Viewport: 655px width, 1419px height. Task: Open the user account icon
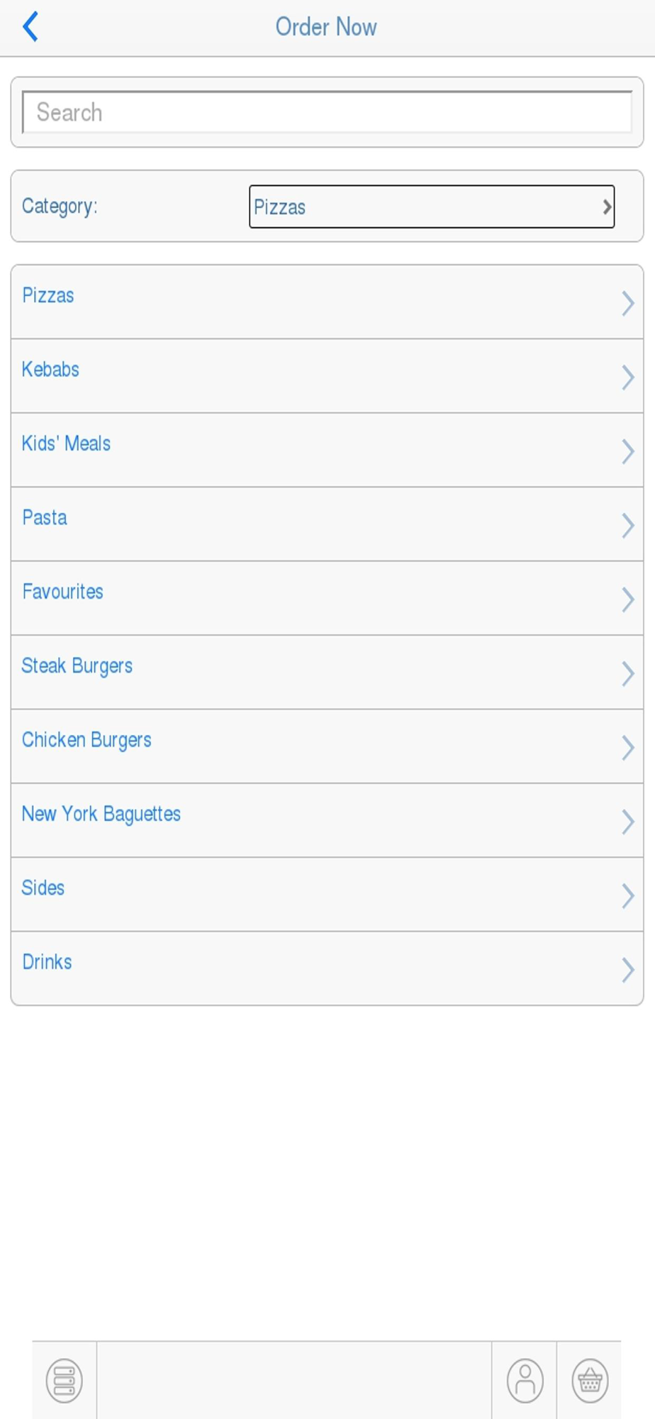pyautogui.click(x=525, y=1380)
